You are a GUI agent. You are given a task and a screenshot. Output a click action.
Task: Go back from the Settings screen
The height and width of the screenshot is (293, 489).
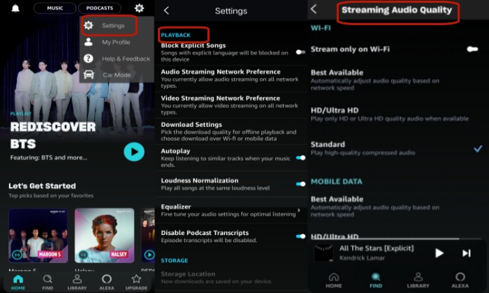point(166,10)
